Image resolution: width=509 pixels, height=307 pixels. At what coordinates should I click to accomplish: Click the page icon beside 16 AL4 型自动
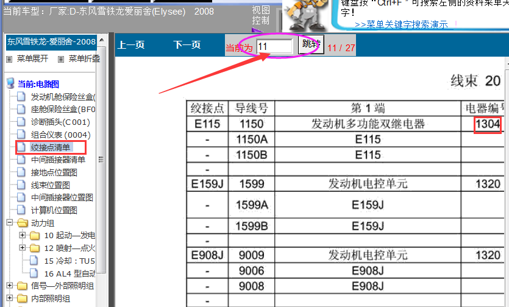tap(34, 273)
